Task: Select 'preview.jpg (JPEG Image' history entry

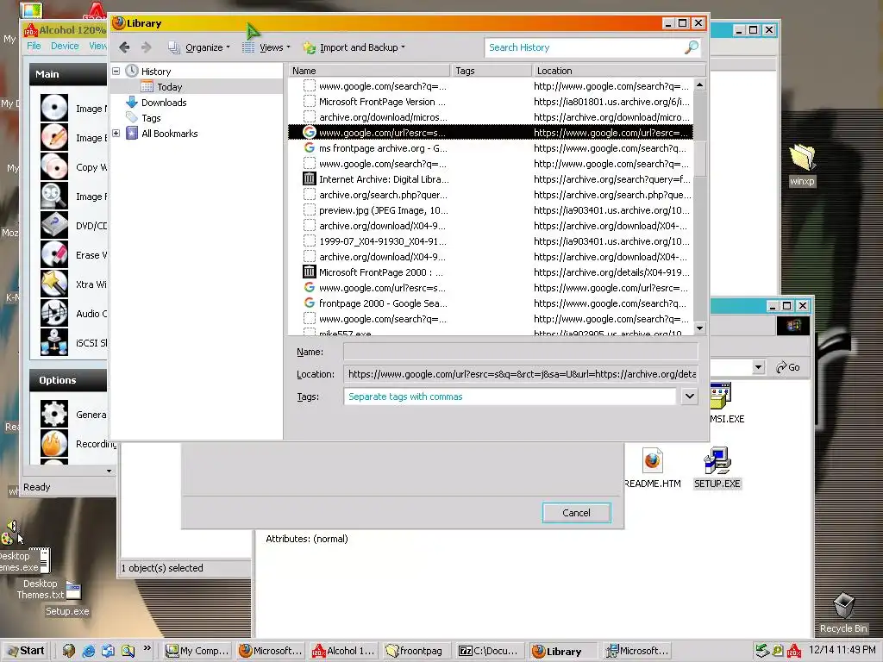Action: point(490,210)
